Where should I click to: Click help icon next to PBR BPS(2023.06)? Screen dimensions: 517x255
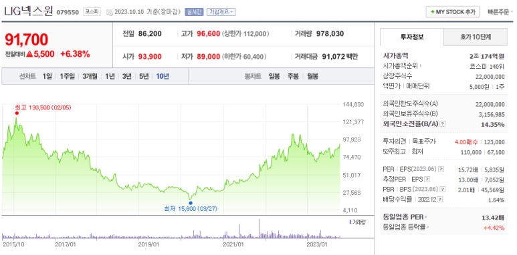click(443, 190)
